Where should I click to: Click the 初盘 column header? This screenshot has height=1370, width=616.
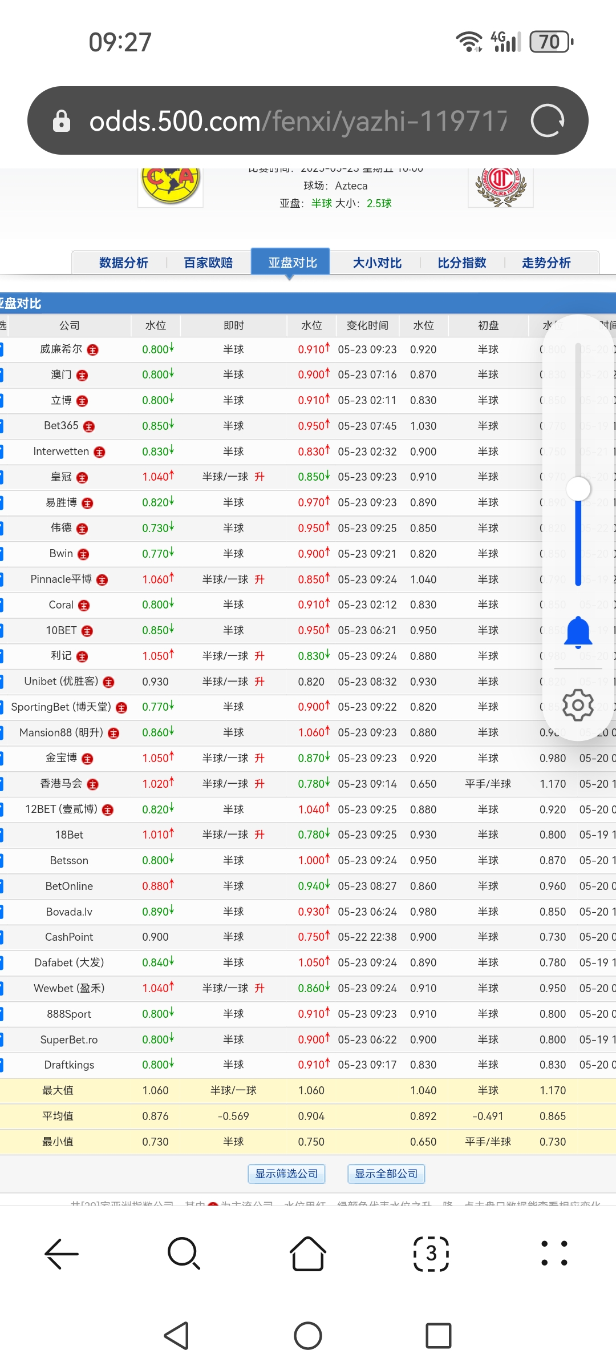488,325
